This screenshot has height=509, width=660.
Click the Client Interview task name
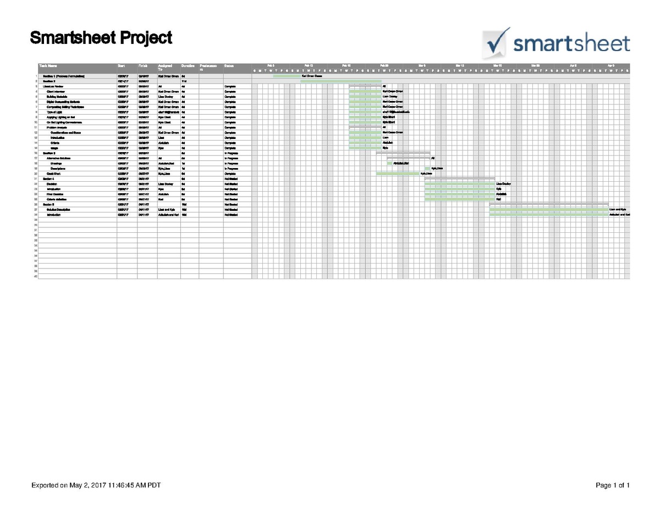click(x=55, y=91)
